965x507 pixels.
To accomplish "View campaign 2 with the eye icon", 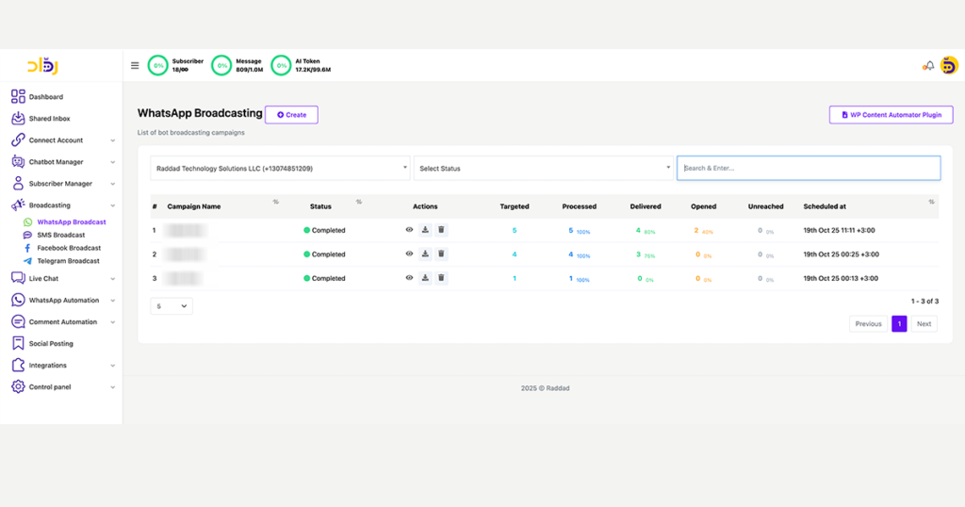I will (x=409, y=254).
